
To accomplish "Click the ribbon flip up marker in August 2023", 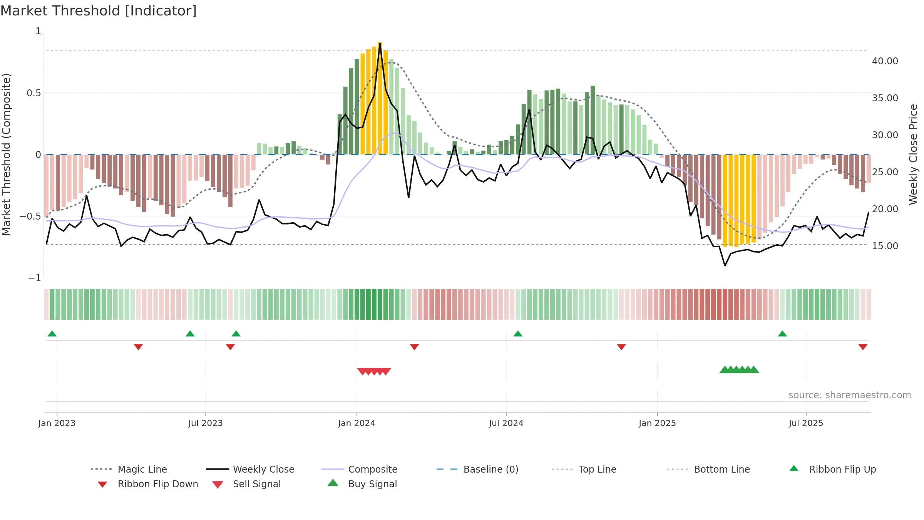I will (x=236, y=334).
